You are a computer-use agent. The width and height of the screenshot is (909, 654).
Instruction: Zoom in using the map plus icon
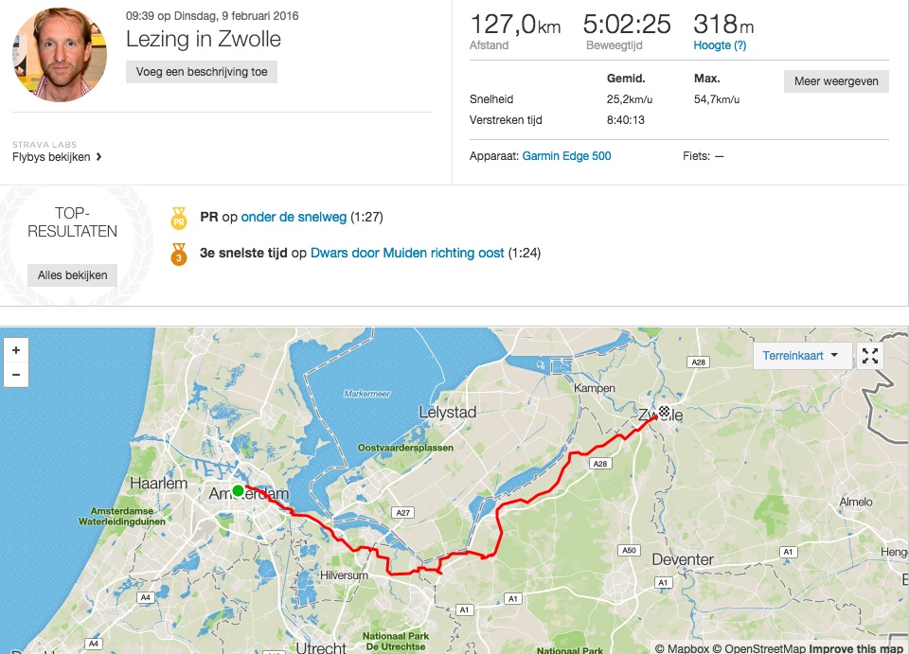point(15,350)
